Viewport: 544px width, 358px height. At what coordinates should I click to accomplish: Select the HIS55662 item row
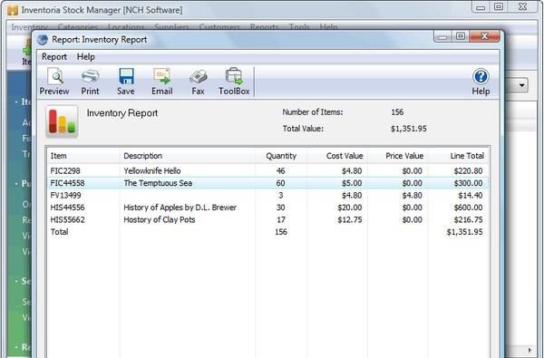(x=267, y=219)
